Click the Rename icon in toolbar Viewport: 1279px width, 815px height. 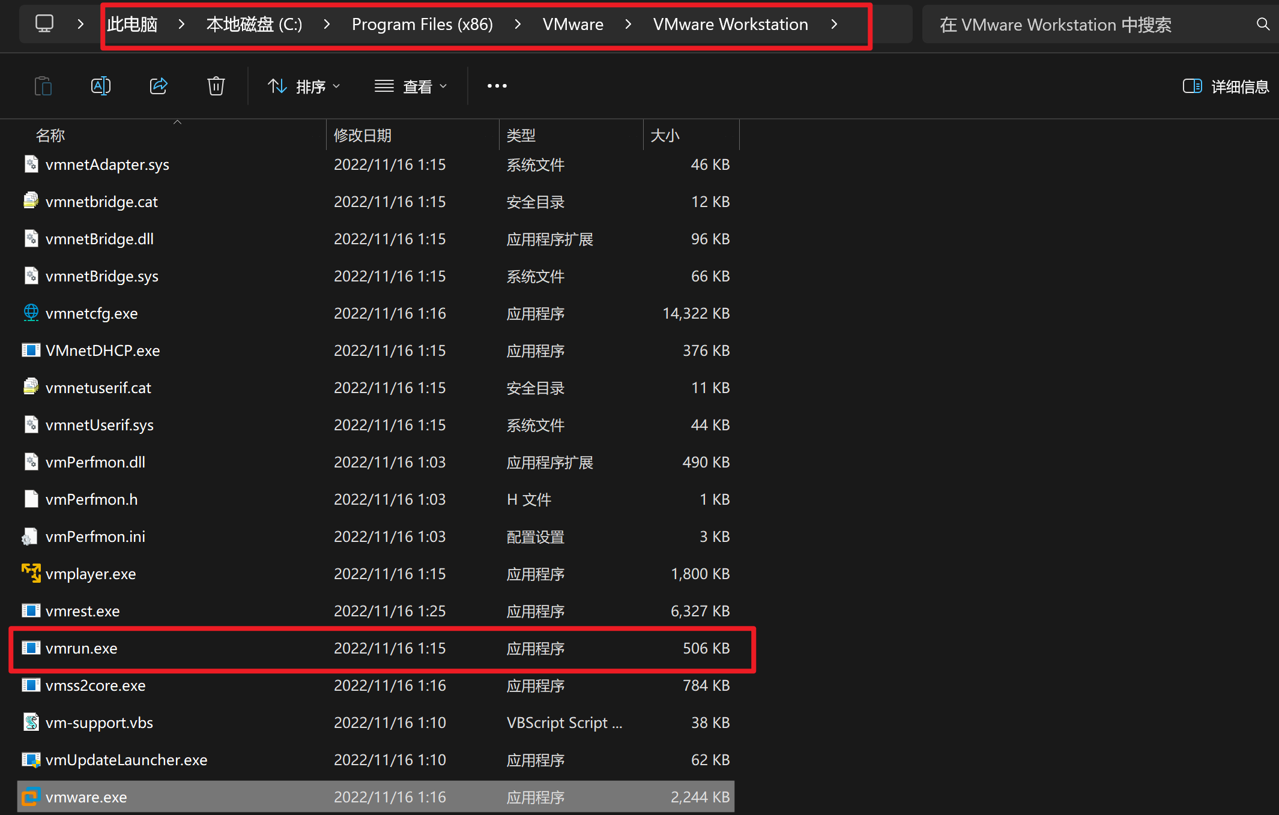pos(100,86)
